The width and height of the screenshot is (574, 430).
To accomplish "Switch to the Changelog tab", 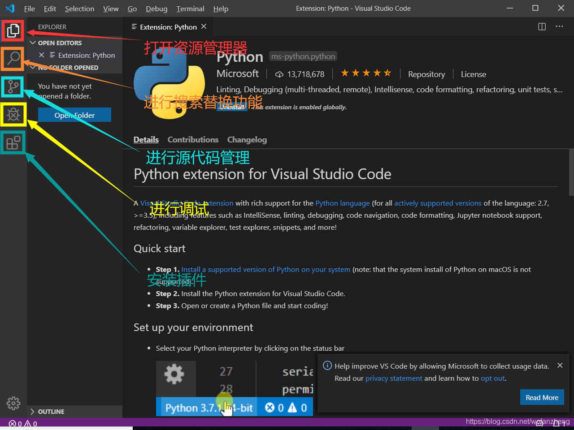I will [247, 140].
